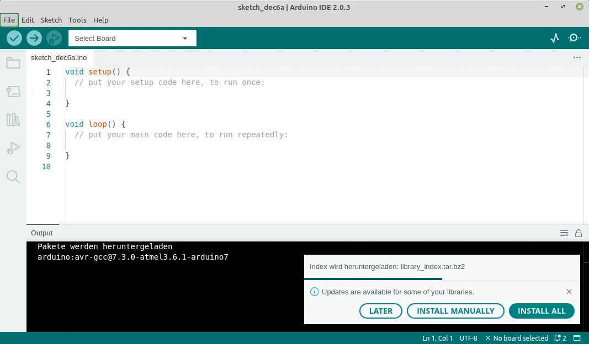Viewport: 589px width, 344px height.
Task: Open the editor tab three-dots menu
Action: pyautogui.click(x=577, y=57)
